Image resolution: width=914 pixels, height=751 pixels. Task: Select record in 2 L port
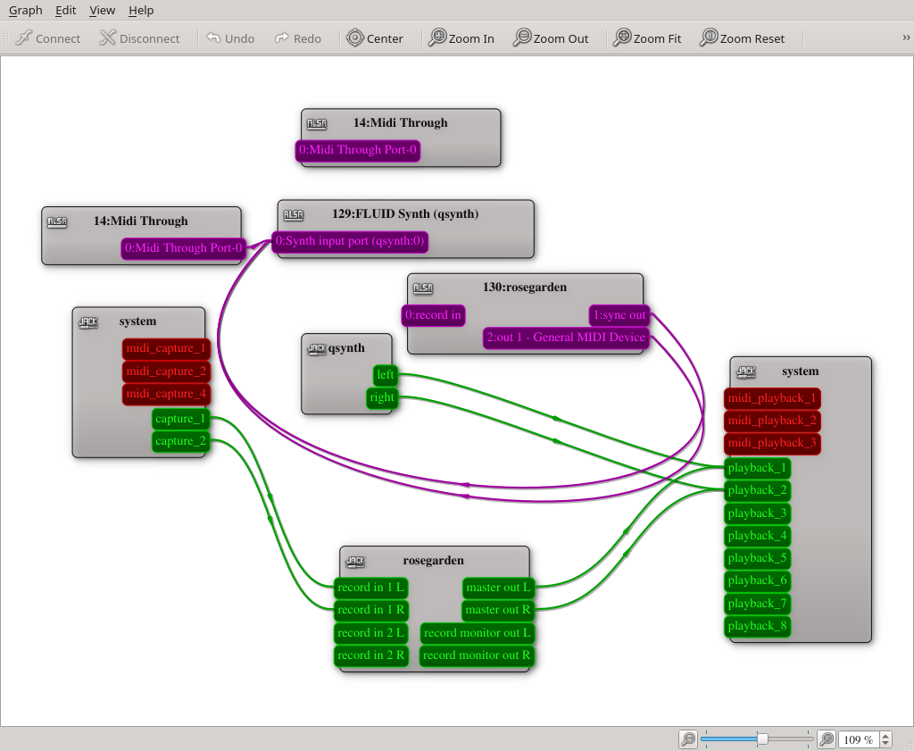(370, 632)
